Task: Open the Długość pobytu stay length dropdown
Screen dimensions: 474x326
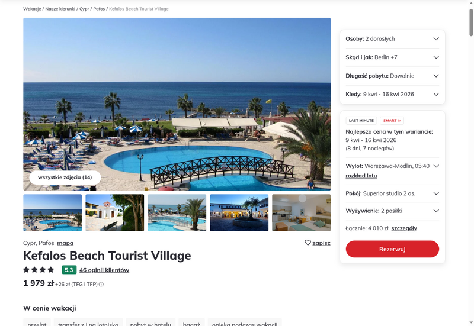Action: (x=392, y=76)
